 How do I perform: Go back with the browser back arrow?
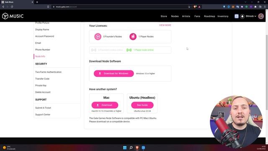3,7
